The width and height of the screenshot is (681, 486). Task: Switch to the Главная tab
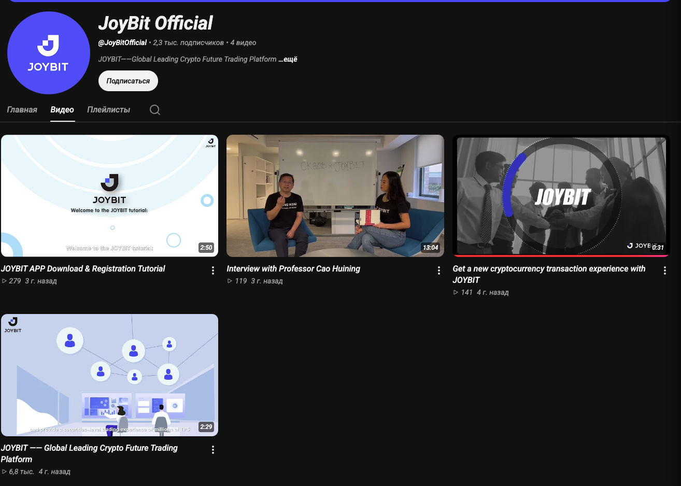click(x=22, y=110)
